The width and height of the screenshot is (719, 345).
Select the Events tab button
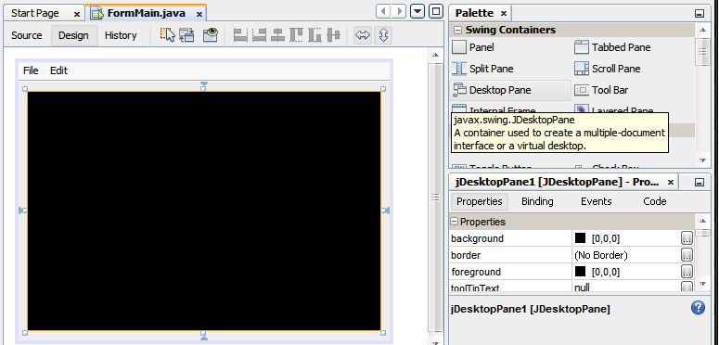pyautogui.click(x=597, y=201)
